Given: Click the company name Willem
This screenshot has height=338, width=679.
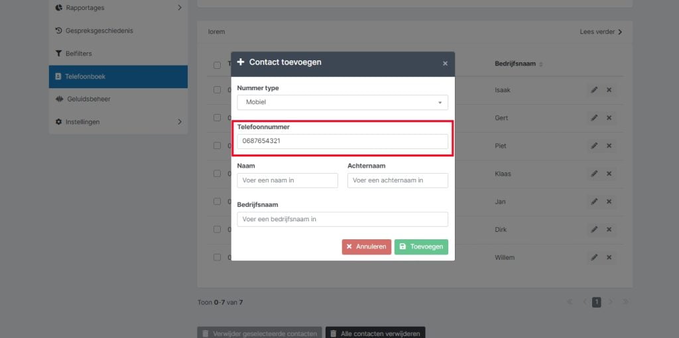Looking at the screenshot, I should 505,258.
